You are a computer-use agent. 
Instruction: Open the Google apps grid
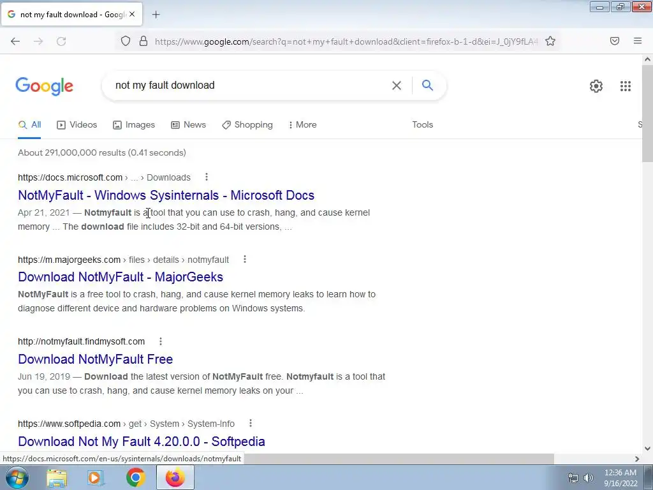pos(625,86)
